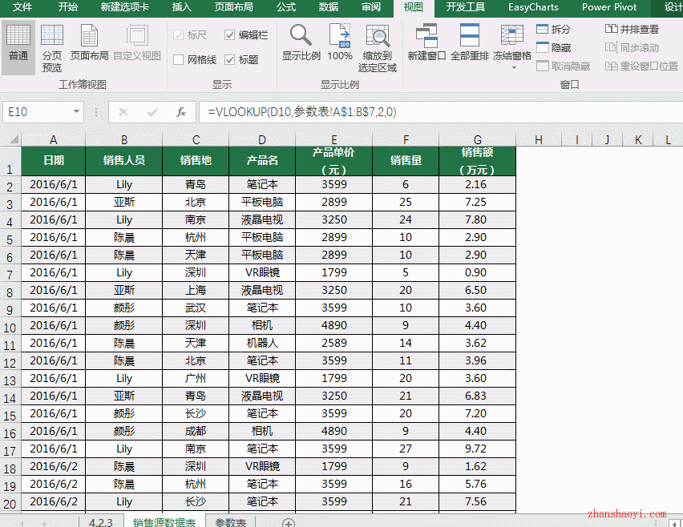Click 并排查看 view side by side
683x527 pixels.
point(632,29)
